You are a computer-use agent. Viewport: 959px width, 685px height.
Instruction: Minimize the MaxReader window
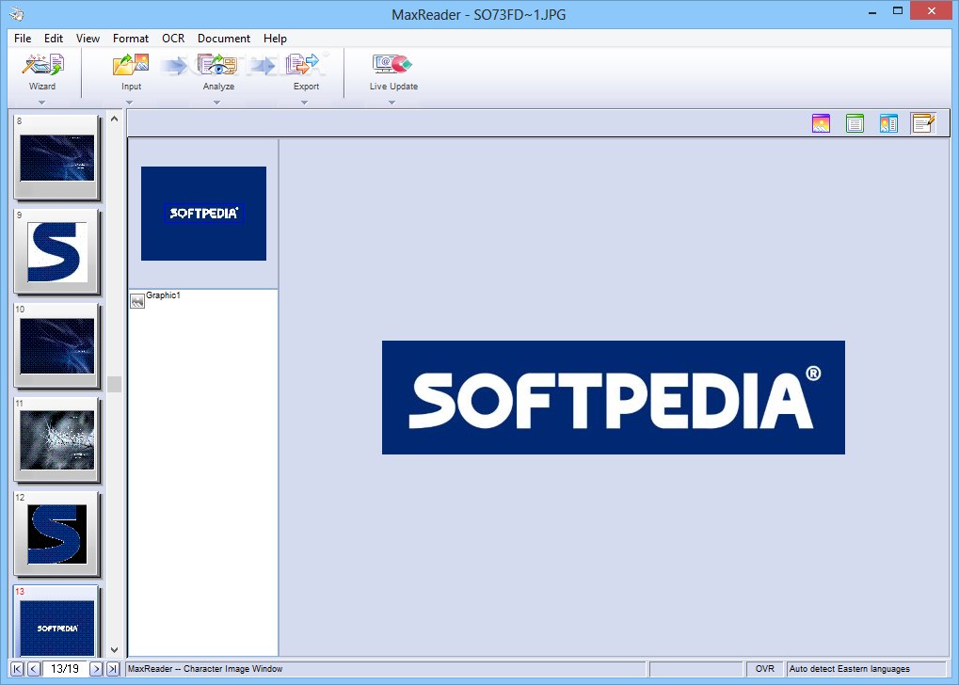coord(872,11)
